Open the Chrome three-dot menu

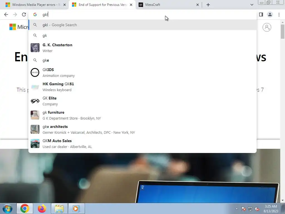coord(279,14)
